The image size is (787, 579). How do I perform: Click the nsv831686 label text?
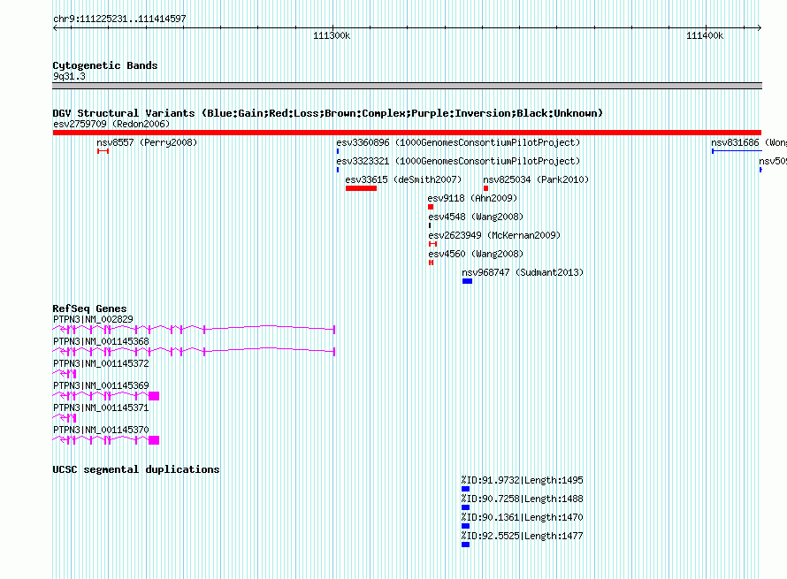(x=748, y=142)
